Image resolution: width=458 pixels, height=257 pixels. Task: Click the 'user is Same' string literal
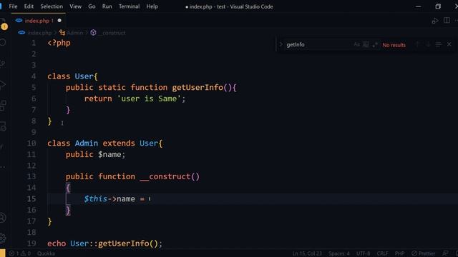click(149, 99)
